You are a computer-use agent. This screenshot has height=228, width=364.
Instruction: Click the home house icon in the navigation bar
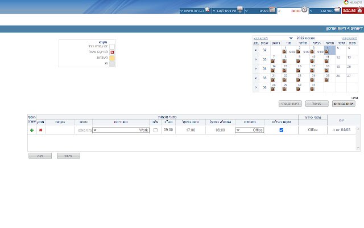tap(359, 10)
